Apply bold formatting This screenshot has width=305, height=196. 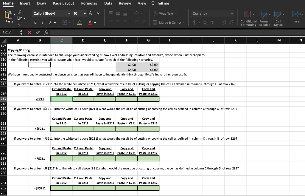coord(35,22)
